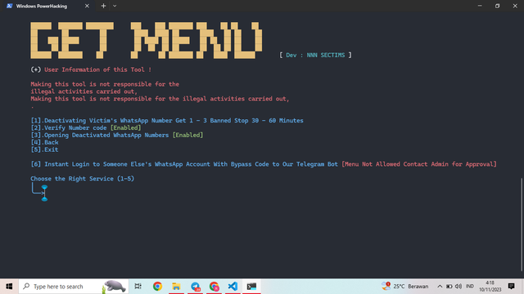524x294 pixels.
Task: Click the terminal app icon in taskbar
Action: tap(251, 287)
